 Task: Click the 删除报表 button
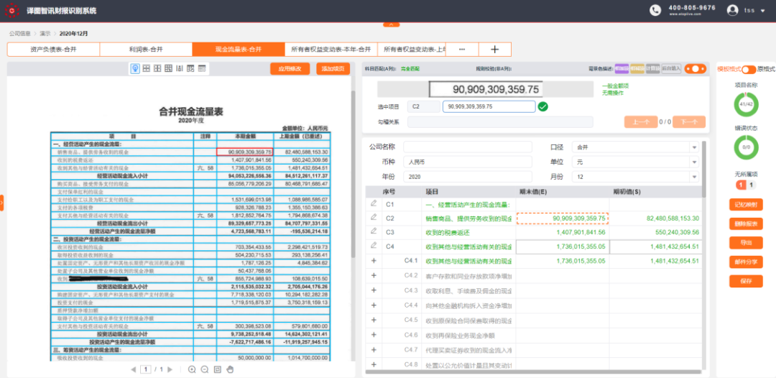tap(746, 223)
